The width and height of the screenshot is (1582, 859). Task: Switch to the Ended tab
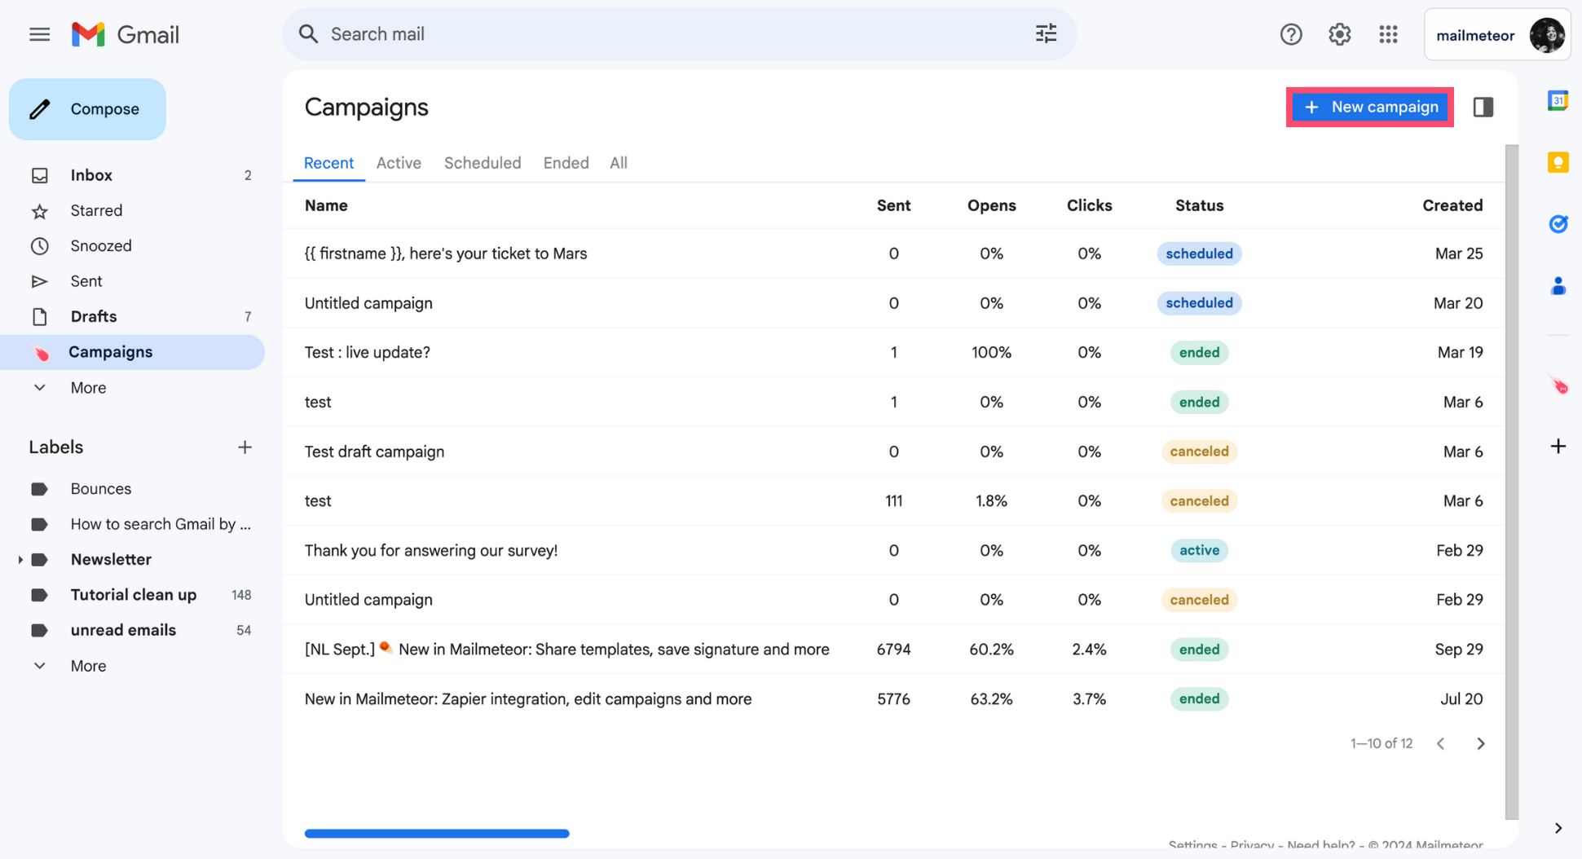(566, 163)
